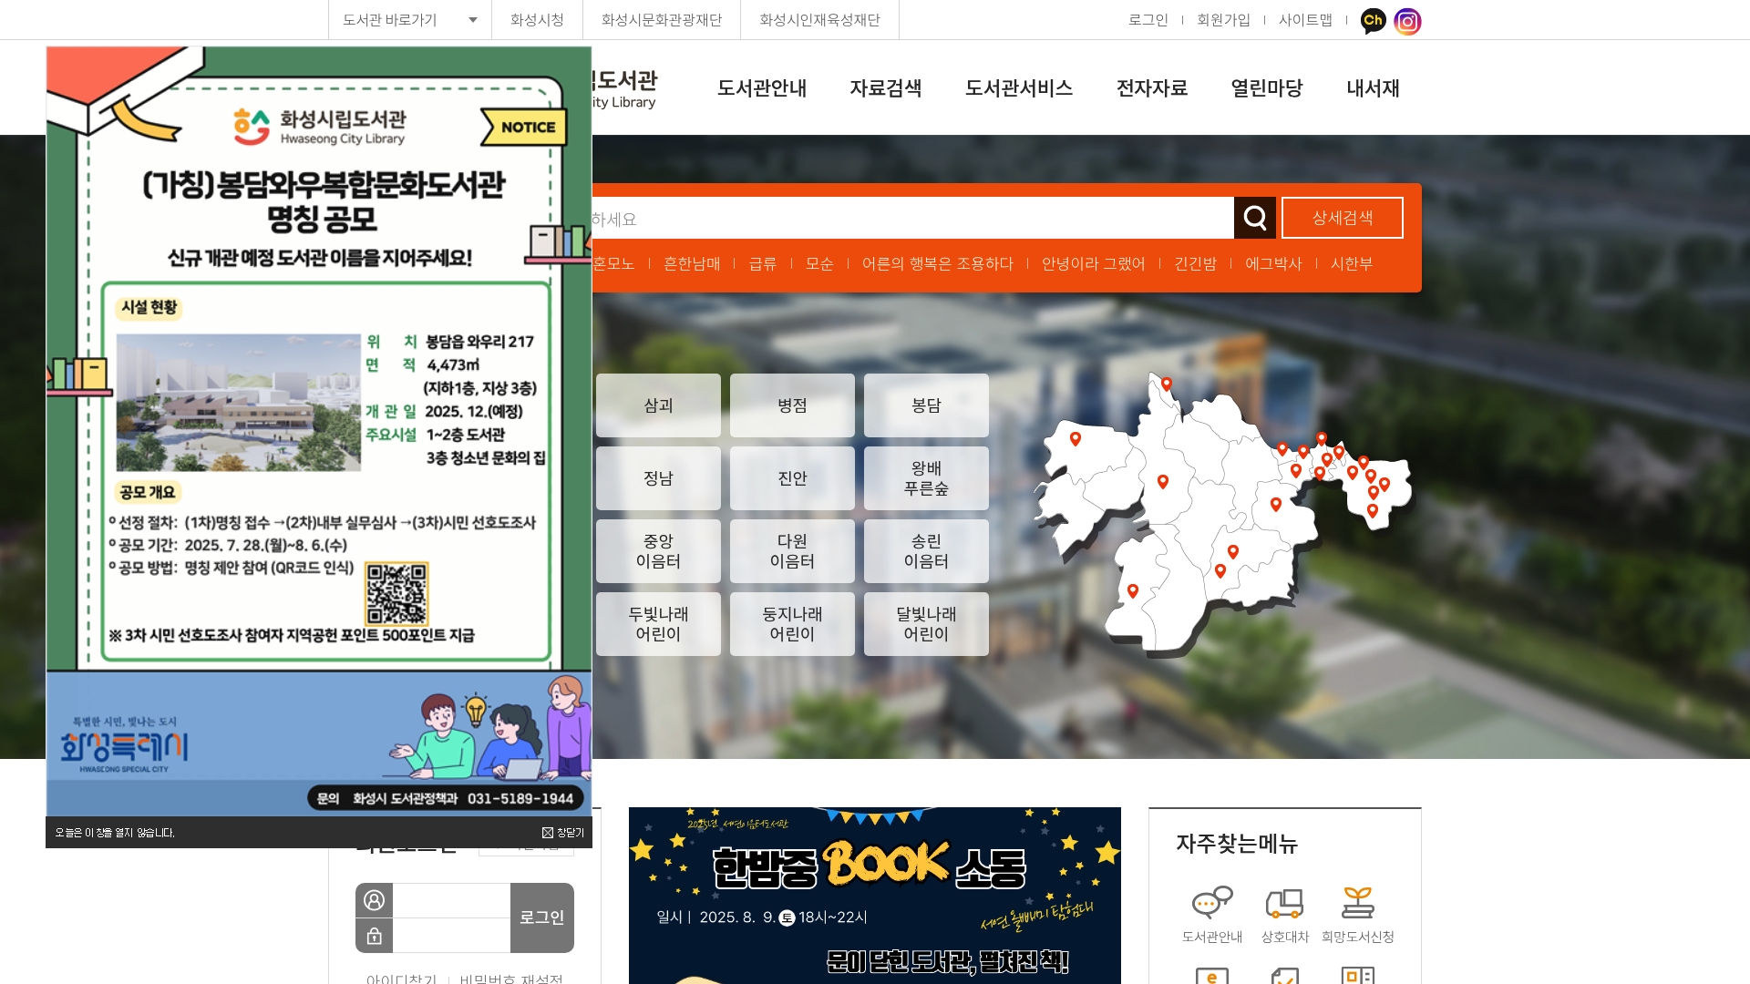Go to 화성시청 link
Image resolution: width=1750 pixels, height=984 pixels.
point(537,20)
